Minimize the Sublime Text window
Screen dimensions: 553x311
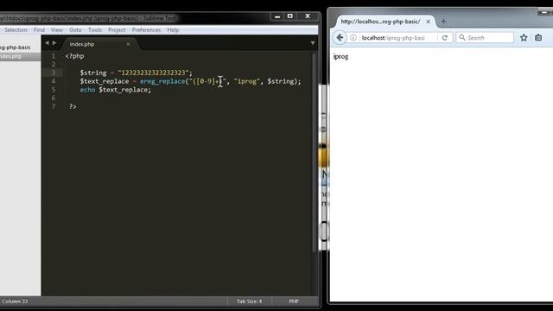(277, 16)
